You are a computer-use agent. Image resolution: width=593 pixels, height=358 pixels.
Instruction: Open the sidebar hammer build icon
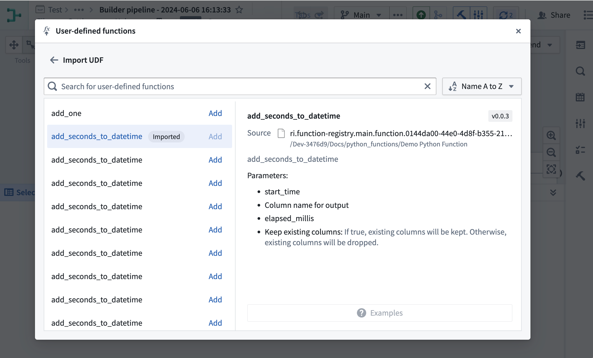pos(580,176)
